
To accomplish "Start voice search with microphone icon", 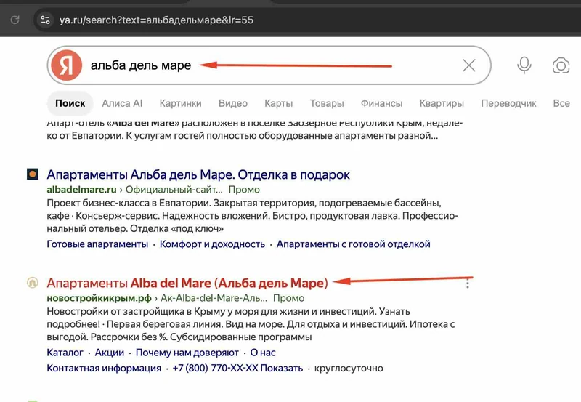I will (x=524, y=65).
